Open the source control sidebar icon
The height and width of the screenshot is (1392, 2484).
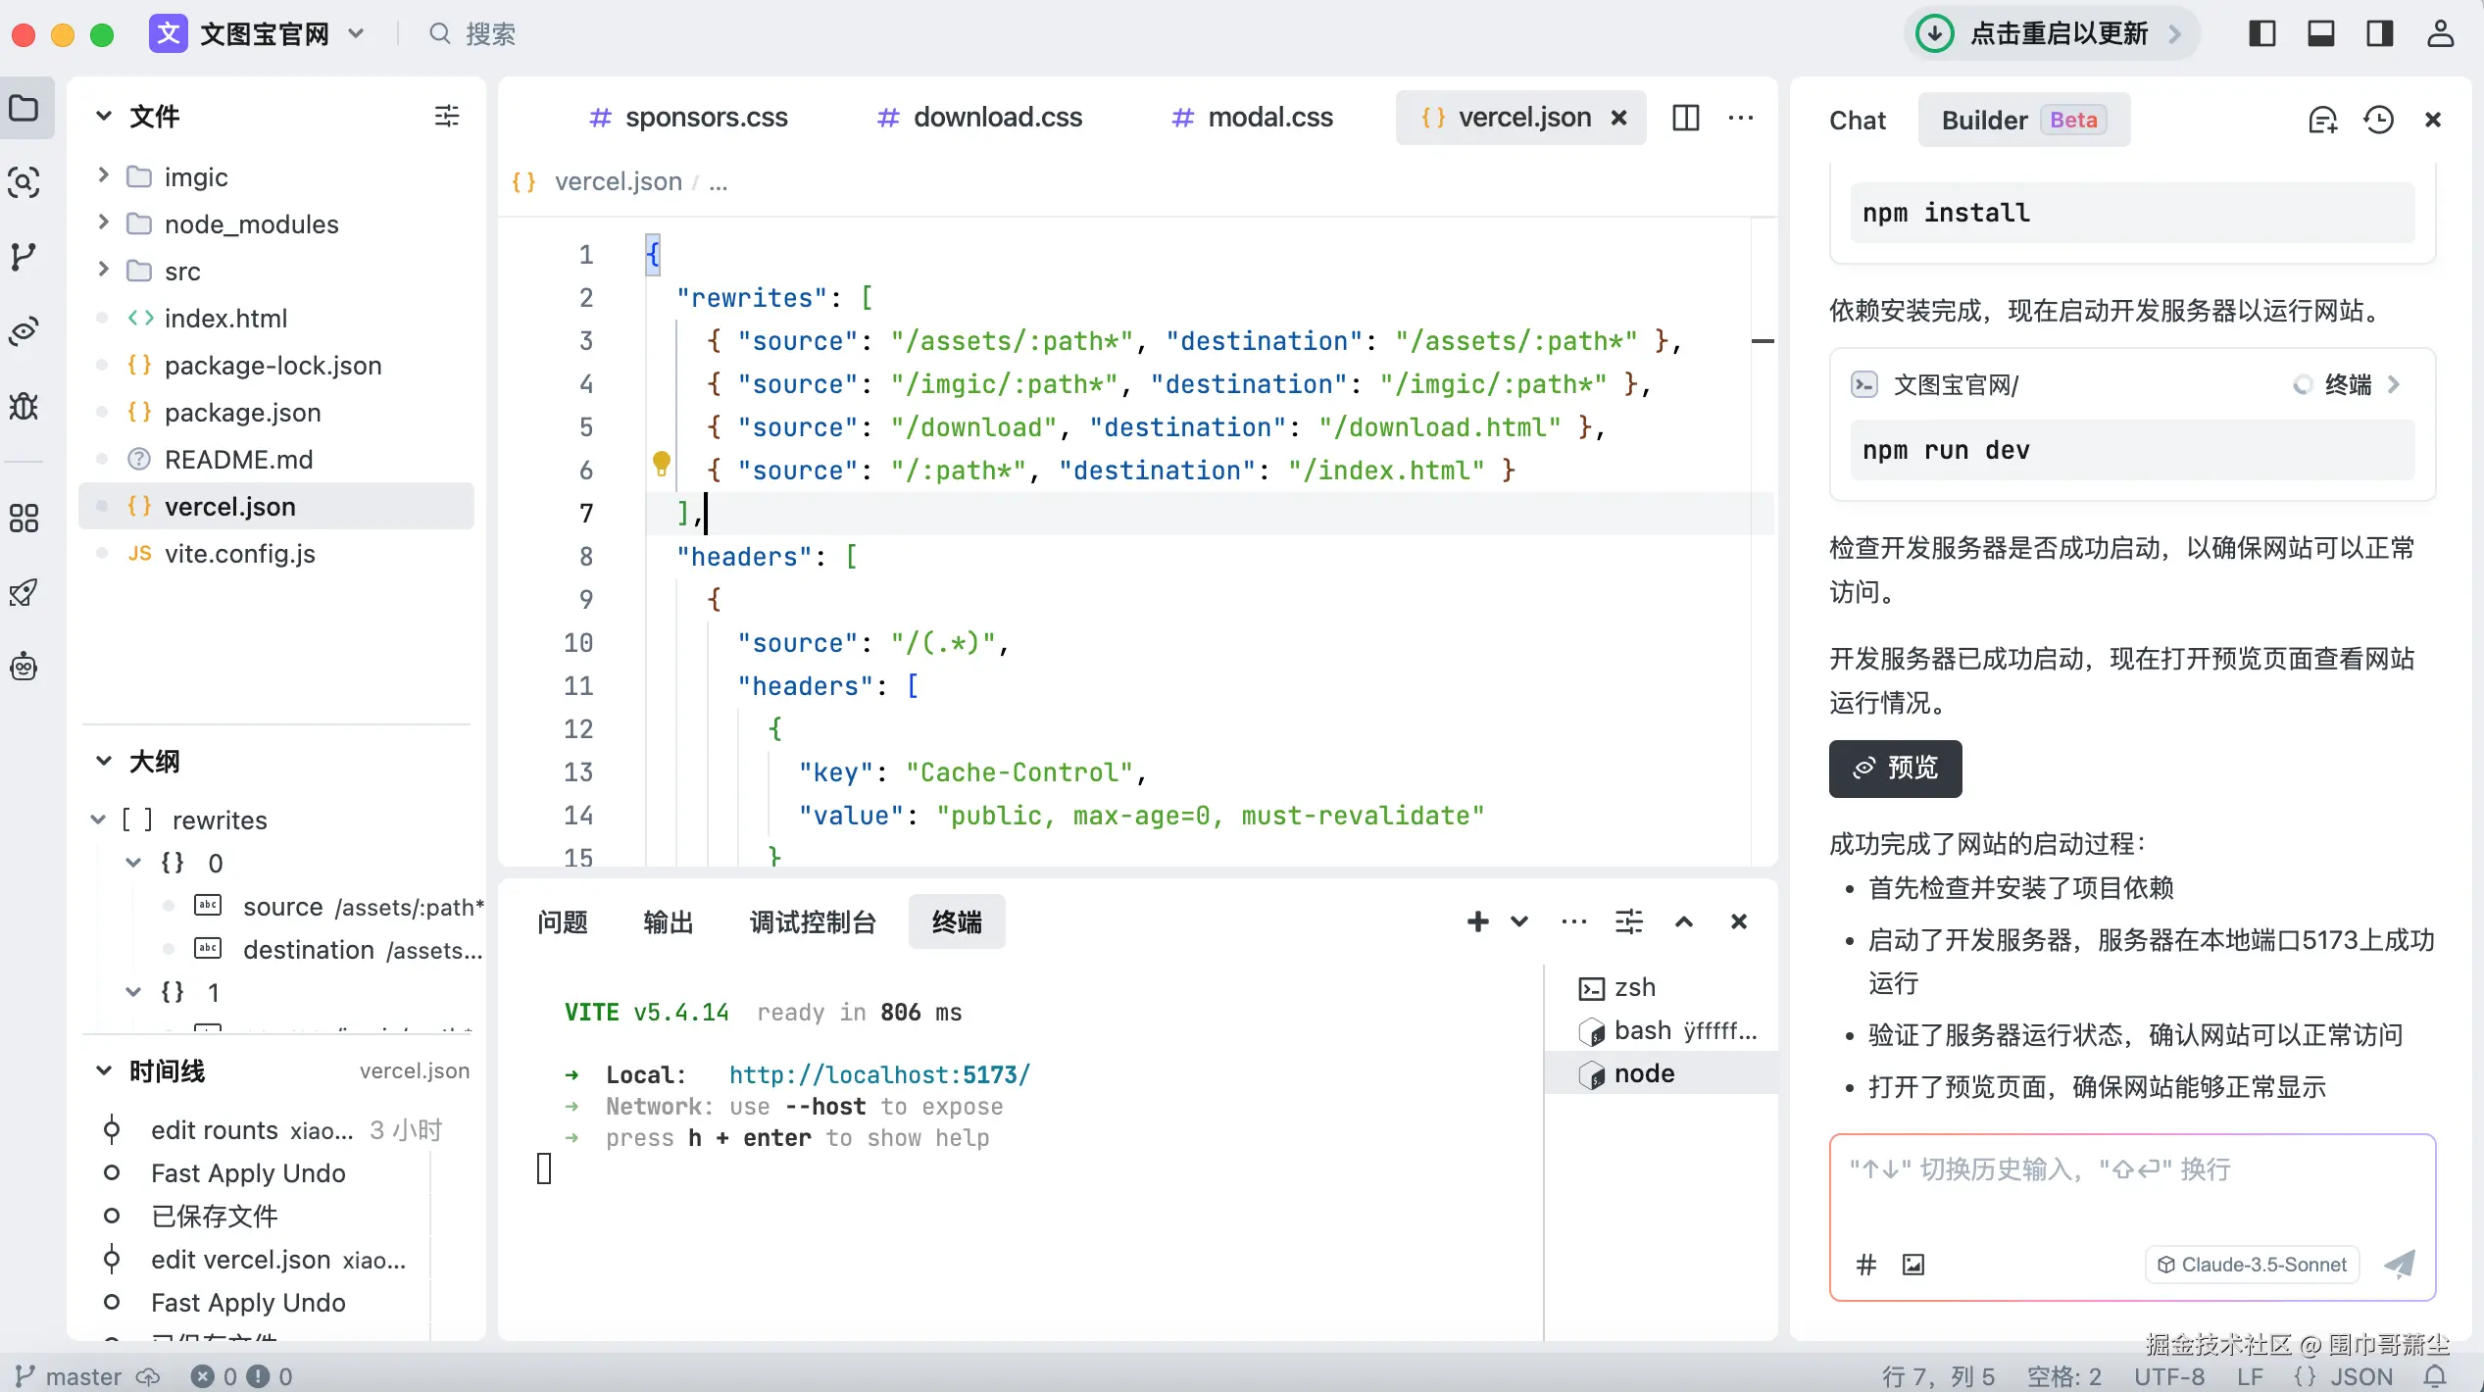(25, 257)
